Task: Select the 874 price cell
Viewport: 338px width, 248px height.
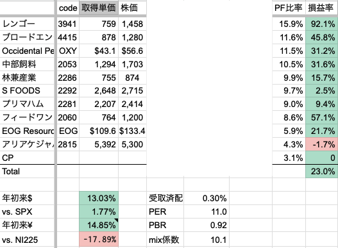Action: point(132,78)
